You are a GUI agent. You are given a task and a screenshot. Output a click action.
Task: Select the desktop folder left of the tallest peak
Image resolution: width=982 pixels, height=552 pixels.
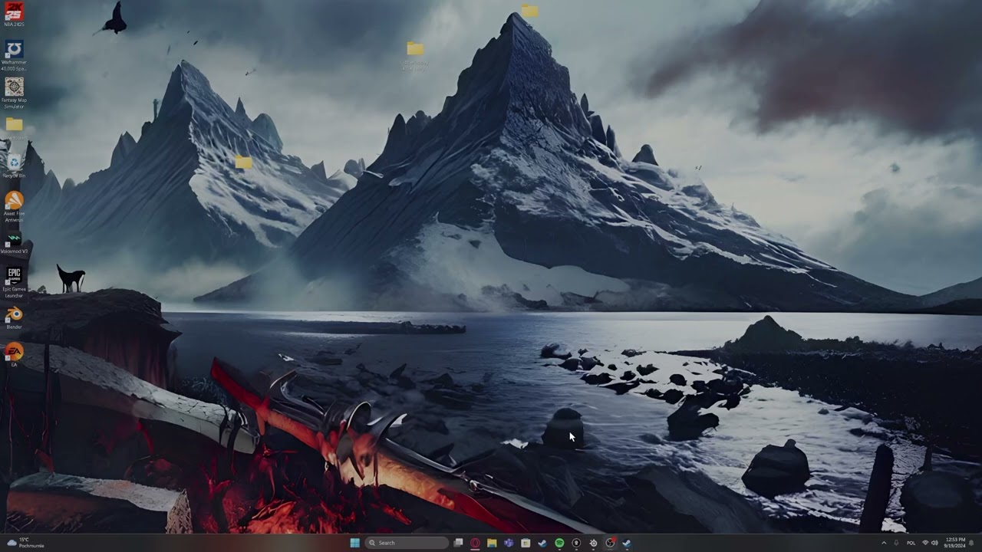tap(415, 49)
